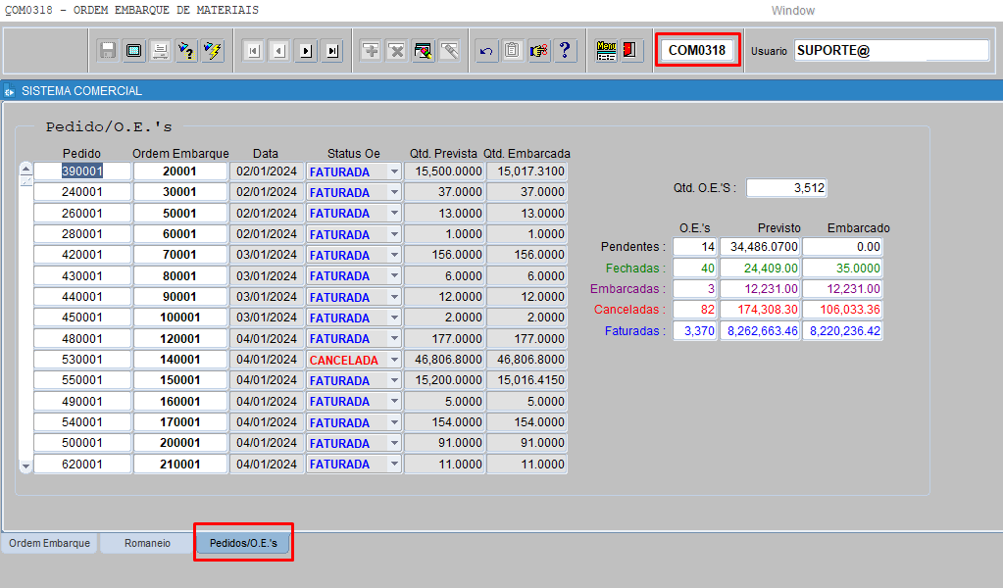Open Status Oe dropdown for pedido 420001
Screen dimensions: 1003x588
(x=394, y=255)
